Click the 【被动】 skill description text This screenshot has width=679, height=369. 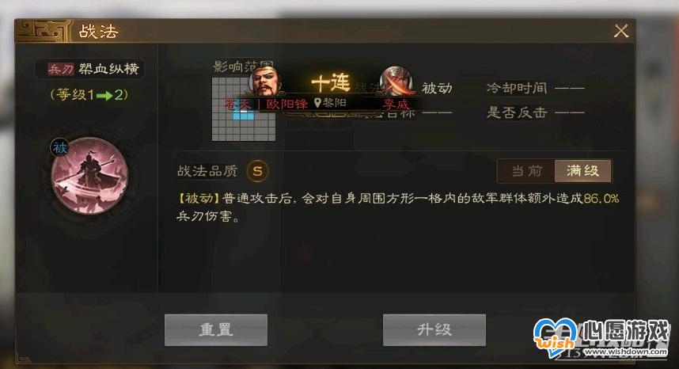coord(398,207)
